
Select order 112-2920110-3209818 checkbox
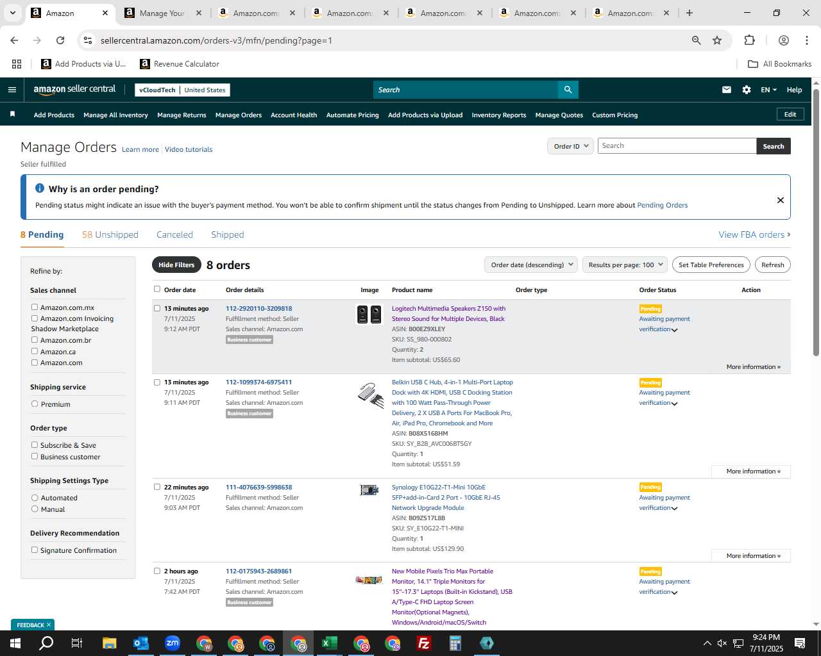(x=157, y=308)
